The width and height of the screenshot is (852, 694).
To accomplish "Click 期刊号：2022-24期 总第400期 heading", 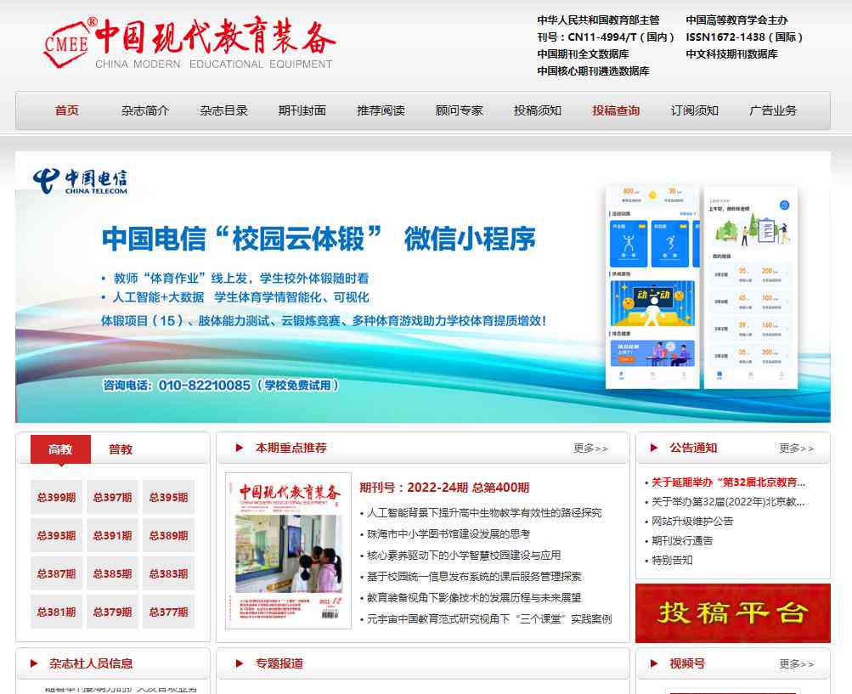I will (444, 488).
